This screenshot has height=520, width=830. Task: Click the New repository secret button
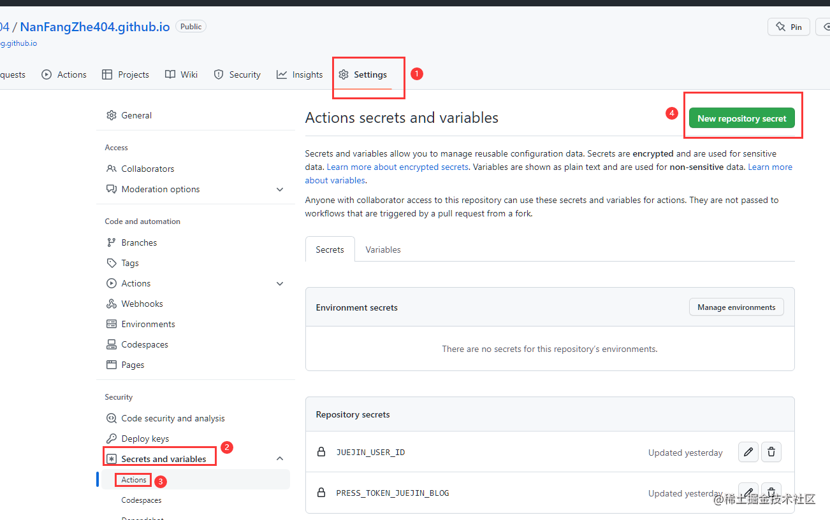tap(742, 118)
